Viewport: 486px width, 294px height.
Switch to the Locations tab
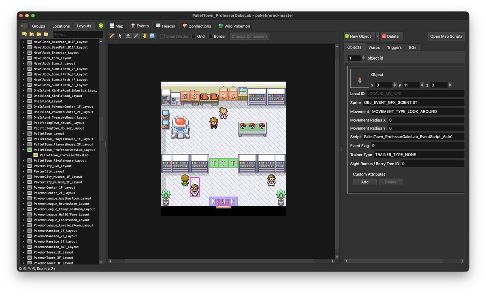coord(61,26)
